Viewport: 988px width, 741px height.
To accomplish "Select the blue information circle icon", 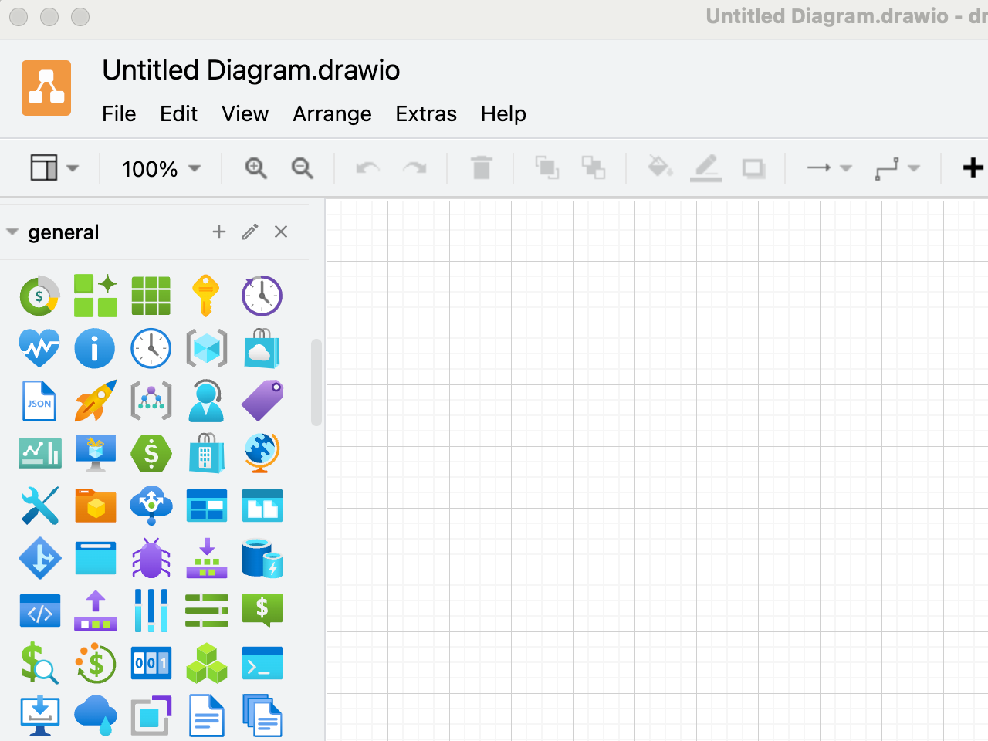I will 95,348.
